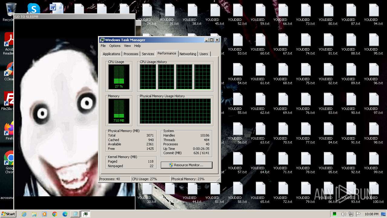387x218 pixels.
Task: Open Chrome from the taskbar
Action: (55, 214)
